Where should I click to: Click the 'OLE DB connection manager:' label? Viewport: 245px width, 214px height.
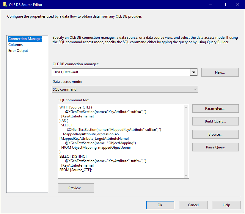pos(76,64)
